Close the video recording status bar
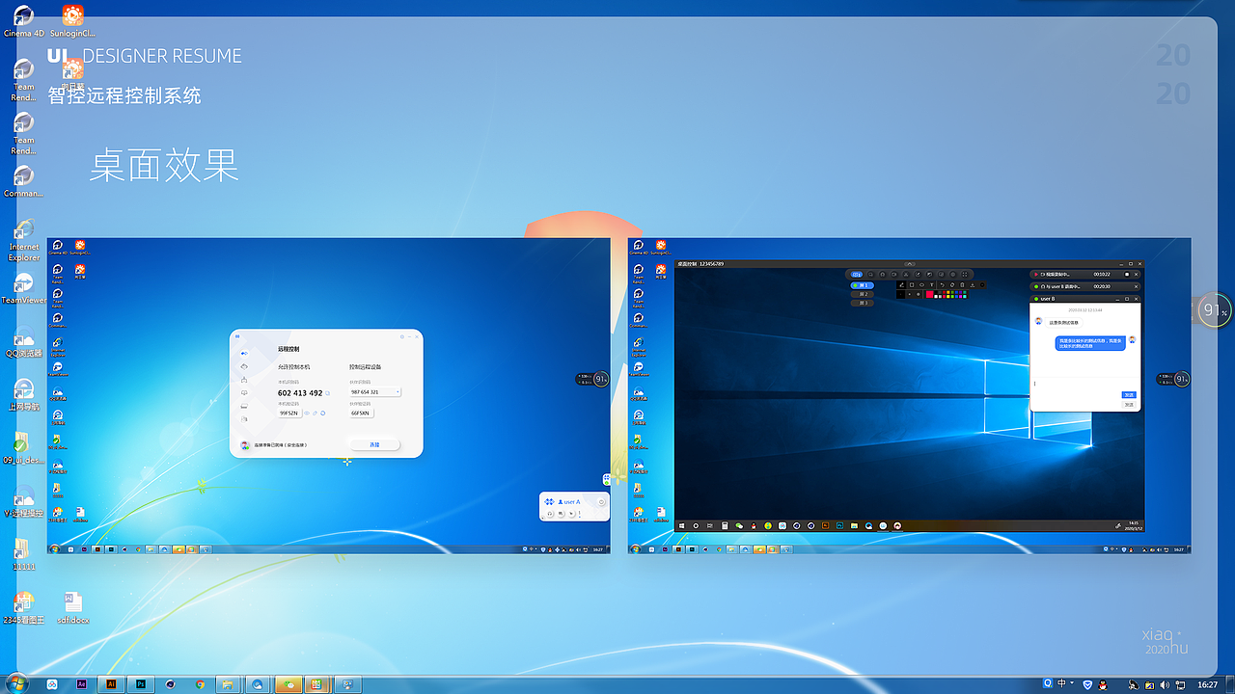 (x=1136, y=275)
